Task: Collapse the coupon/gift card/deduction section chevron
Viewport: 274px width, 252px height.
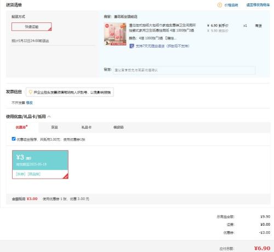Action: 49,117
